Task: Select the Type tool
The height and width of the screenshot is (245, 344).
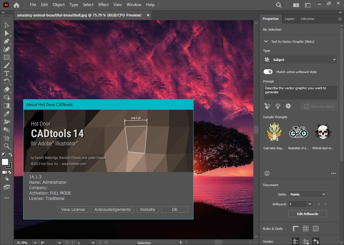Action: 7,73
